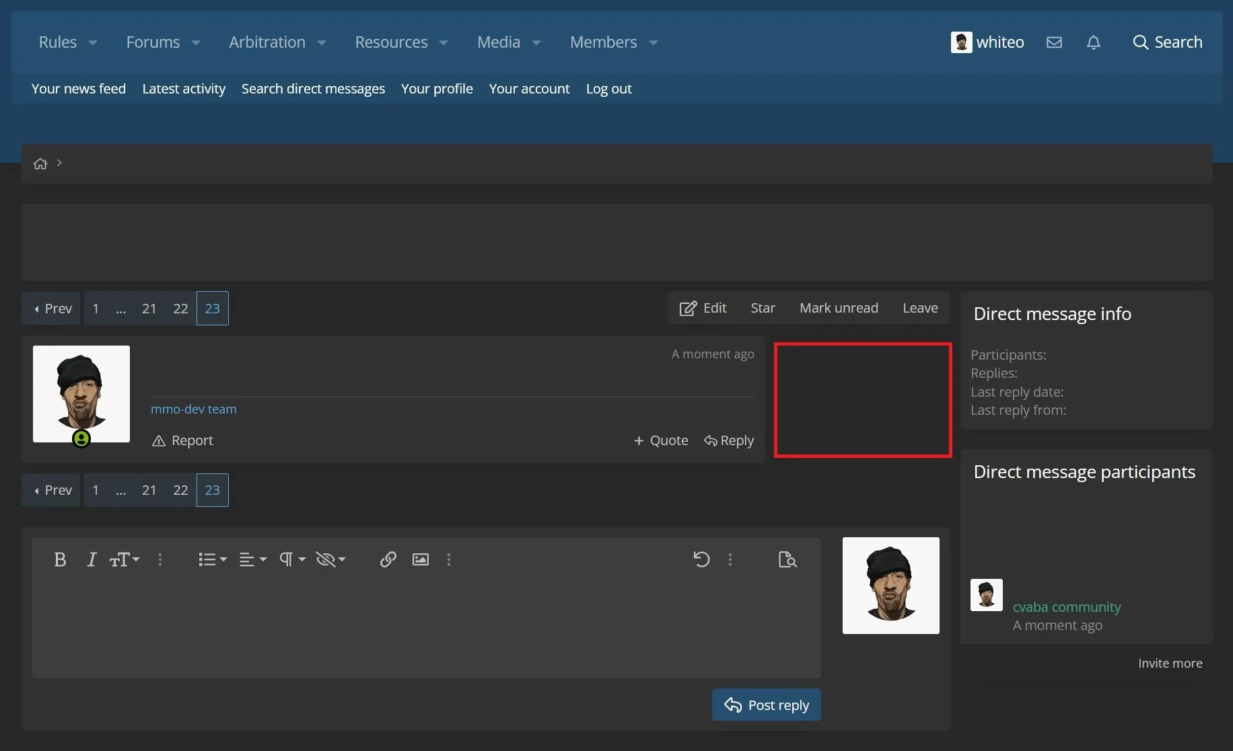
Task: Open the font size dropdown in the editor
Action: click(x=125, y=559)
